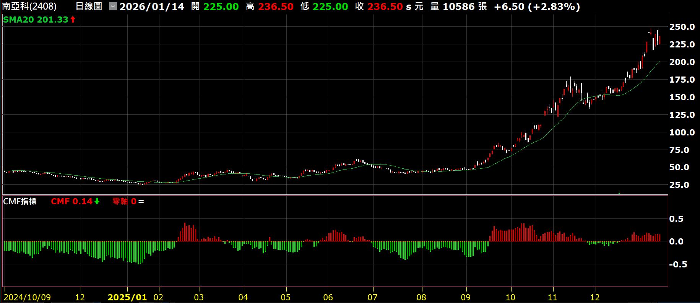Viewport: 700px width, 303px height.
Task: Click the volume 10586 張 readout
Action: coord(465,7)
